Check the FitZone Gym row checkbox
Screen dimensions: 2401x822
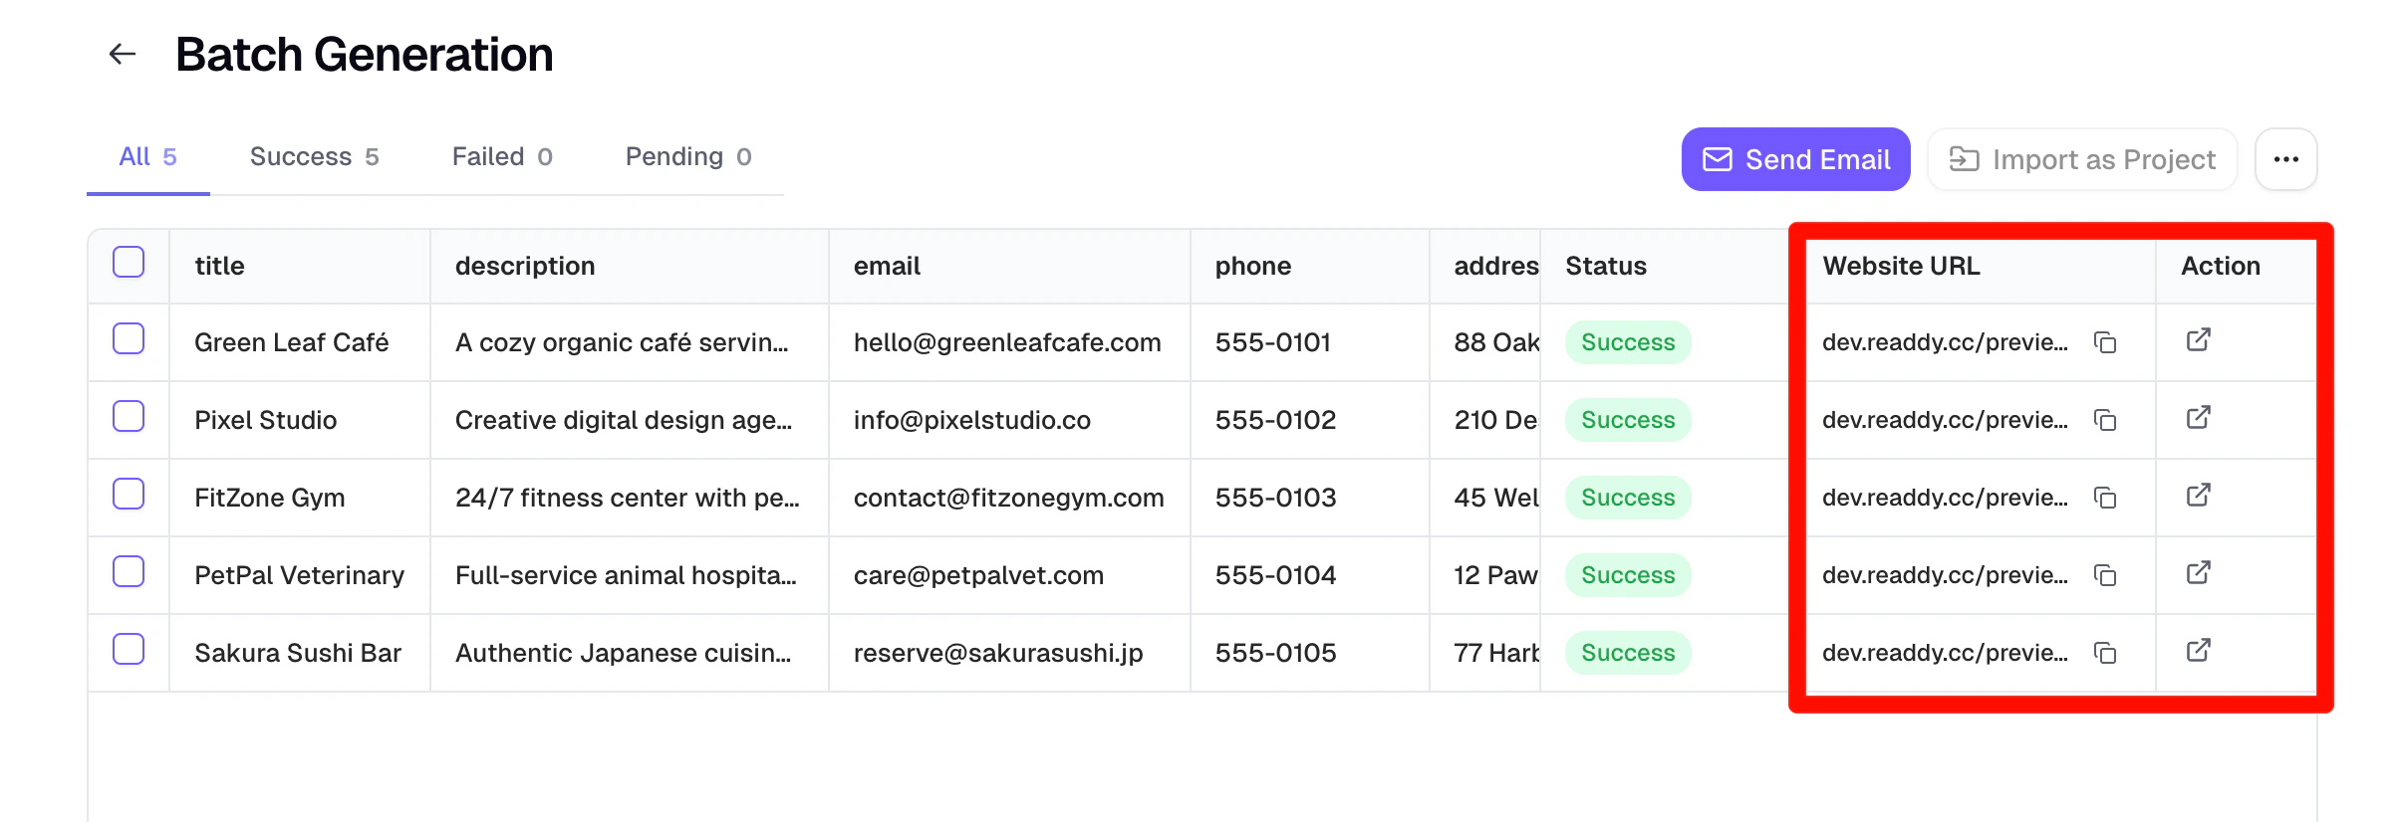pos(129,494)
